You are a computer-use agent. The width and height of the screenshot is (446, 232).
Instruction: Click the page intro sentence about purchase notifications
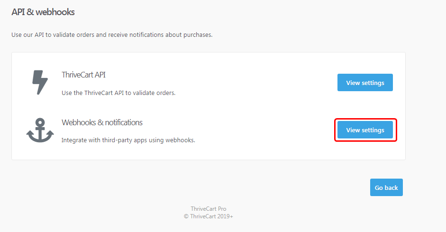tap(112, 34)
